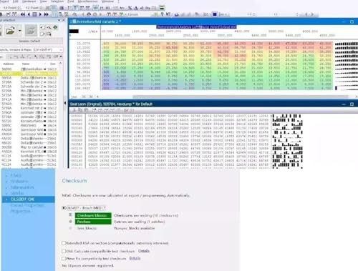
Task: Click the delta triangle icon in the top toolbar
Action: (x=136, y=8)
